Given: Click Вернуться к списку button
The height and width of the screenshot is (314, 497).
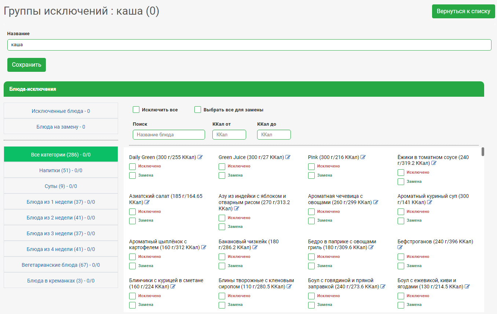Looking at the screenshot, I should coord(463,11).
